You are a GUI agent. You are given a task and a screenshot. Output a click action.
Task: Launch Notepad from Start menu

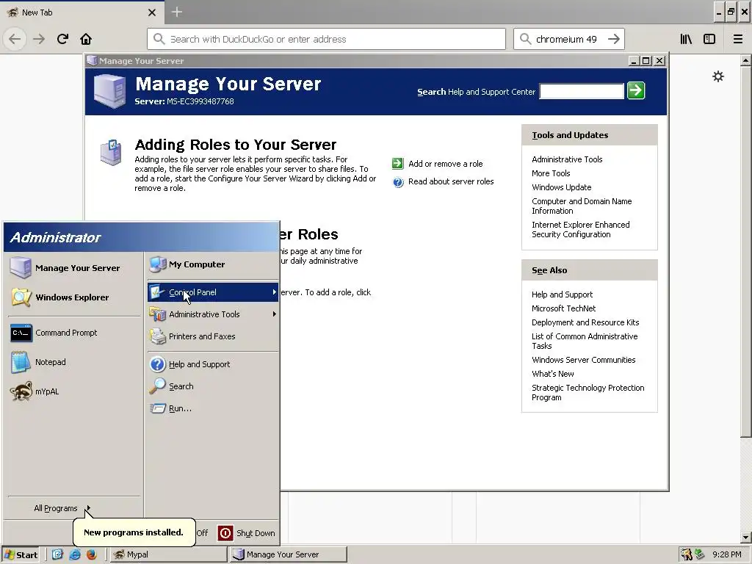74,362
